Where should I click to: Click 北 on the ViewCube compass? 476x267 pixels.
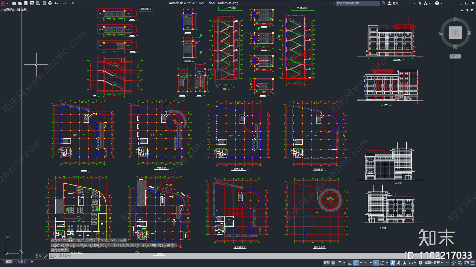pyautogui.click(x=455, y=19)
